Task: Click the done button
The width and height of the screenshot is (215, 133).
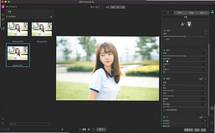Action: pos(203,130)
